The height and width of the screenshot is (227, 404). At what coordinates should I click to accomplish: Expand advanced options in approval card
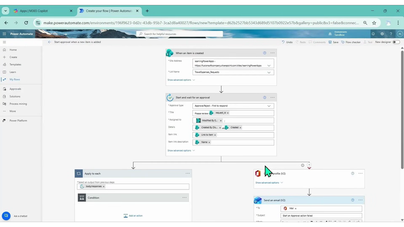[181, 151]
